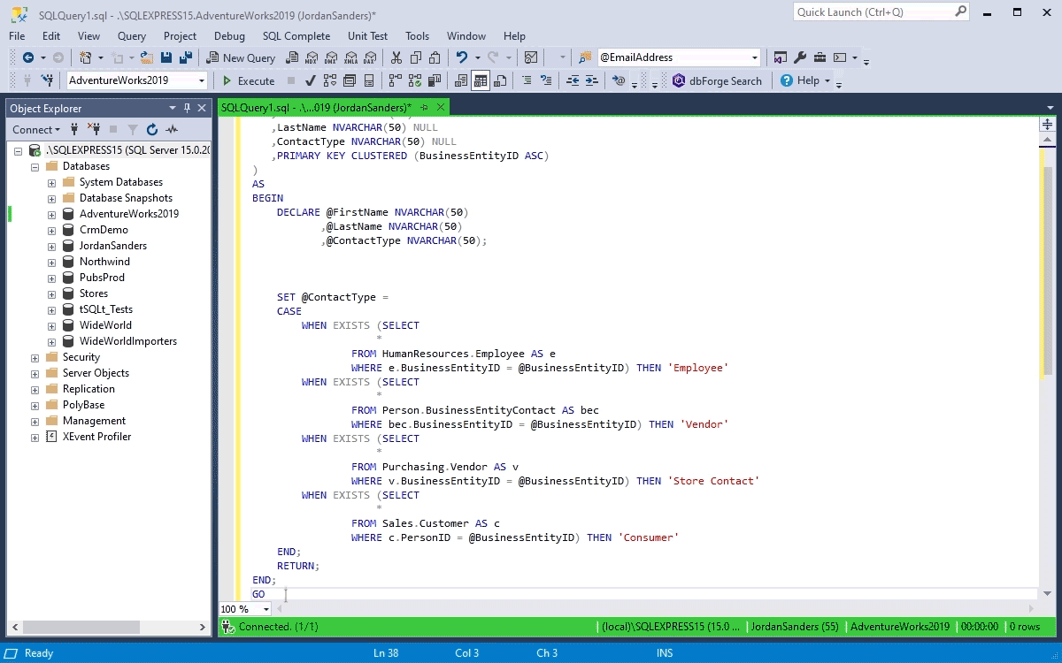Expand the Security folder node
Viewport: 1062px width, 663px height.
pos(35,358)
